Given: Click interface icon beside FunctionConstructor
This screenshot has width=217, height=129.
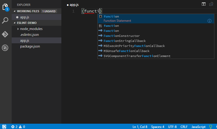Looking at the screenshot, I should 100,36.
